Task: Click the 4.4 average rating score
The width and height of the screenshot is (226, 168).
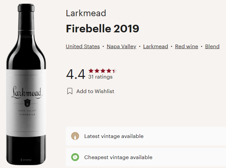Action: click(76, 74)
